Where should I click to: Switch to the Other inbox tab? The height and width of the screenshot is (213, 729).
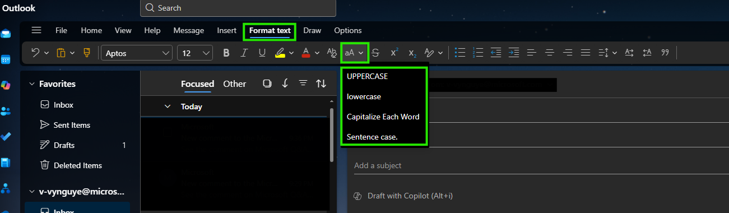tap(234, 84)
